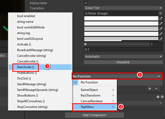This screenshot has width=165, height=119.
Task: Expand the GameObject submenu
Action: [x=95, y=90]
